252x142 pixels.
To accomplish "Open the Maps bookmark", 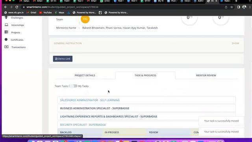I will (59, 13).
